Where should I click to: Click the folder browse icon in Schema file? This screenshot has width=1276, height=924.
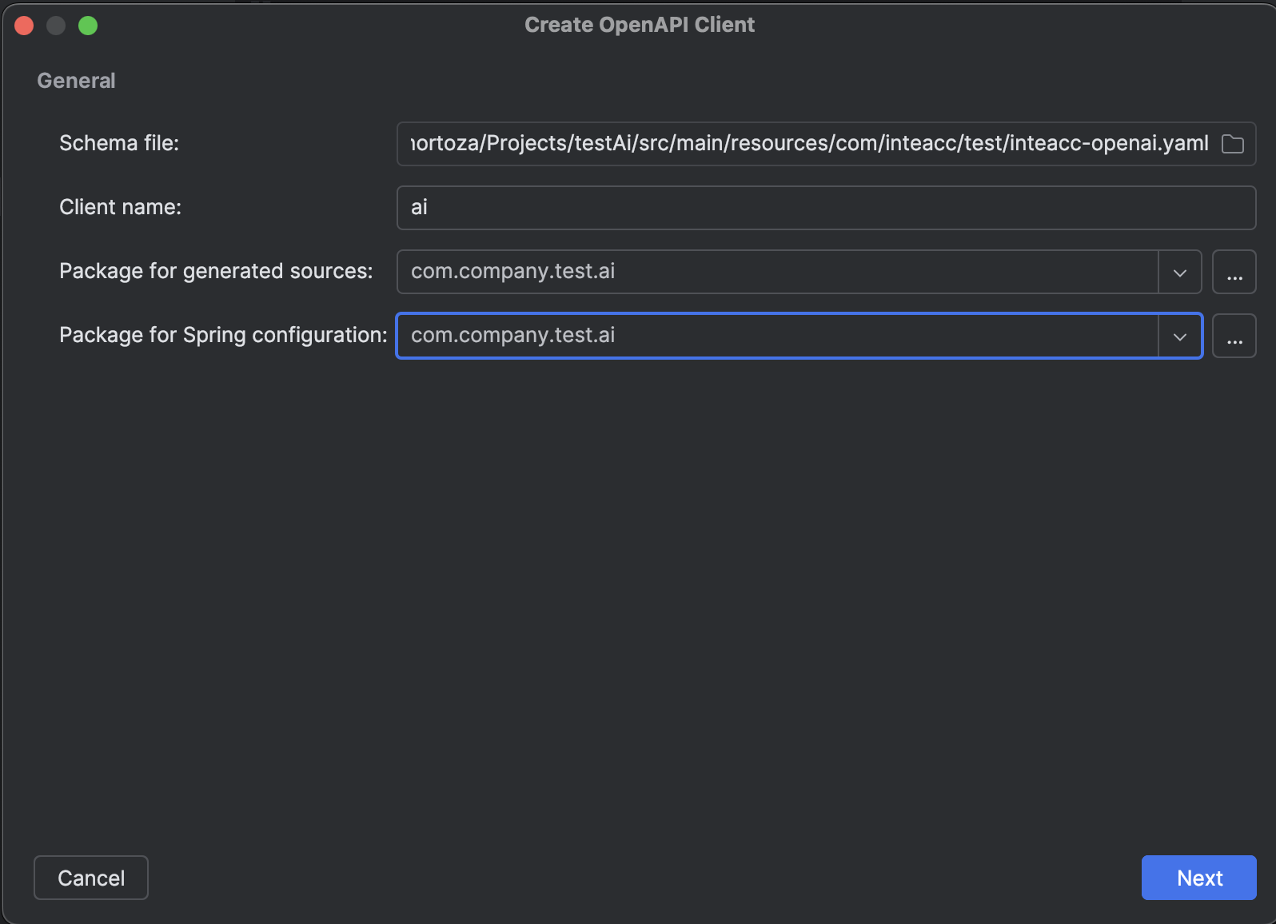(x=1232, y=144)
